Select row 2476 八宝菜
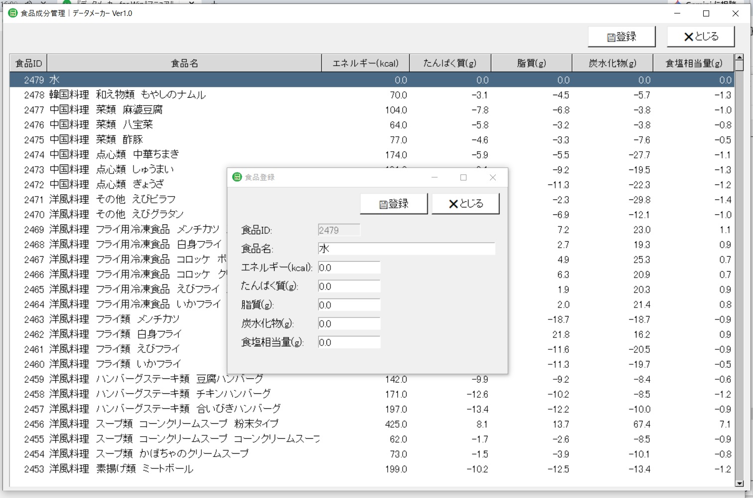Viewport: 753px width, 498px height. pyautogui.click(x=372, y=125)
